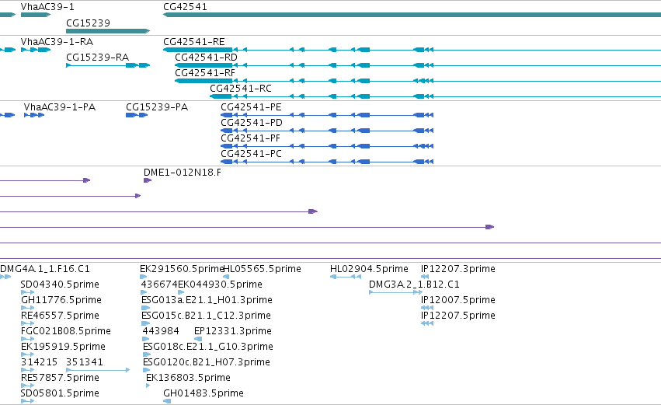
Task: Select EST RE46557.5prime
Action: pos(60,316)
